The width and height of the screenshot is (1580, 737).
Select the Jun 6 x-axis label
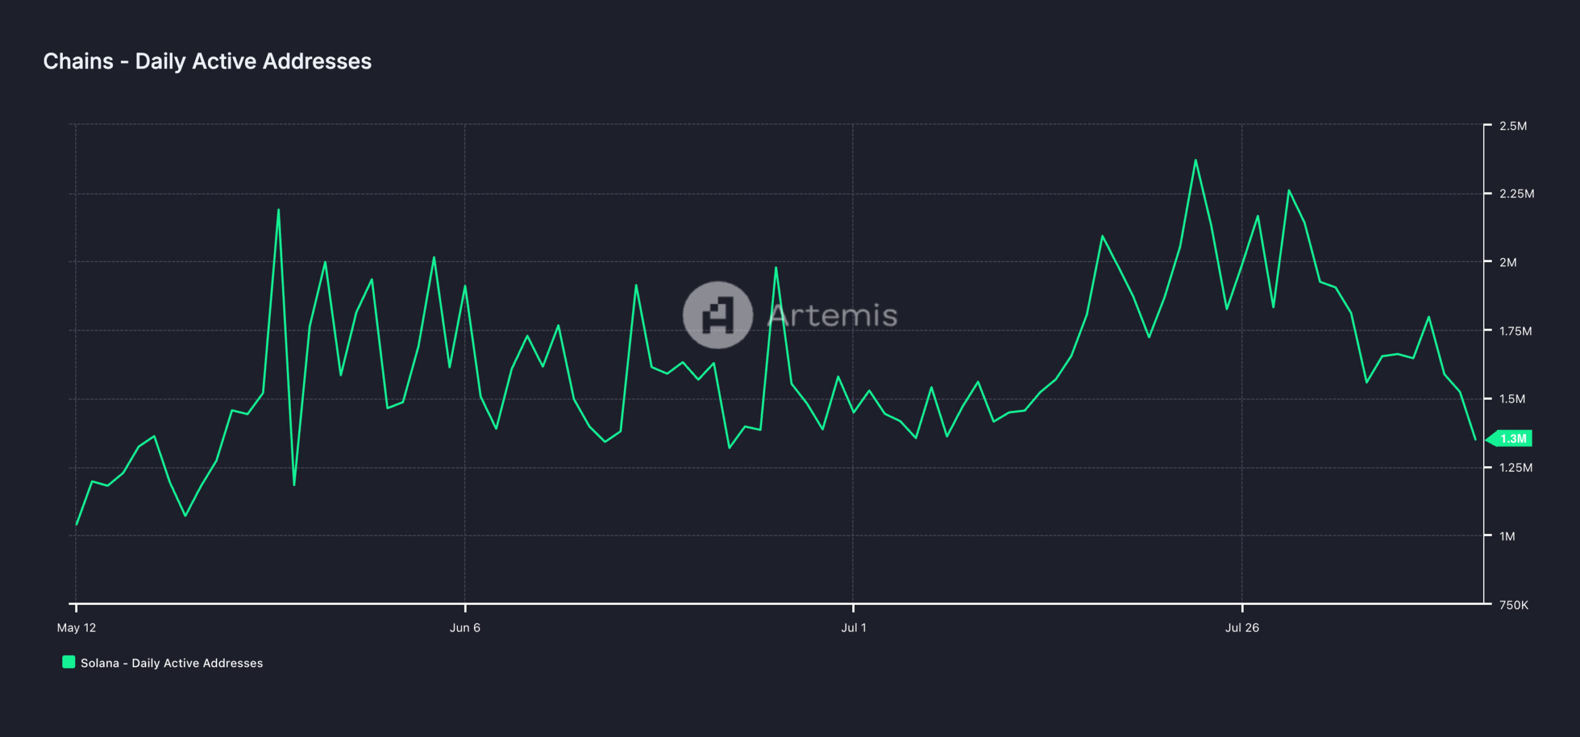(x=465, y=628)
